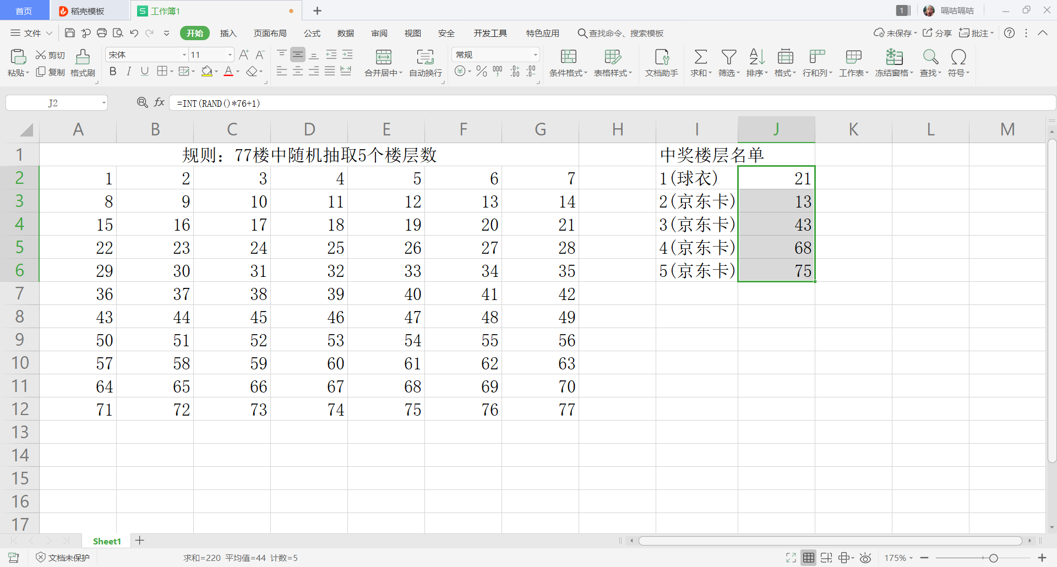Click the Document Assistant (文档助手) icon

pos(661,57)
